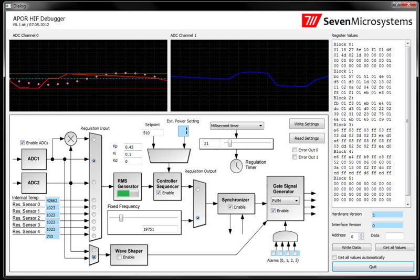Click the Regulation Timer slider handle

point(229,143)
